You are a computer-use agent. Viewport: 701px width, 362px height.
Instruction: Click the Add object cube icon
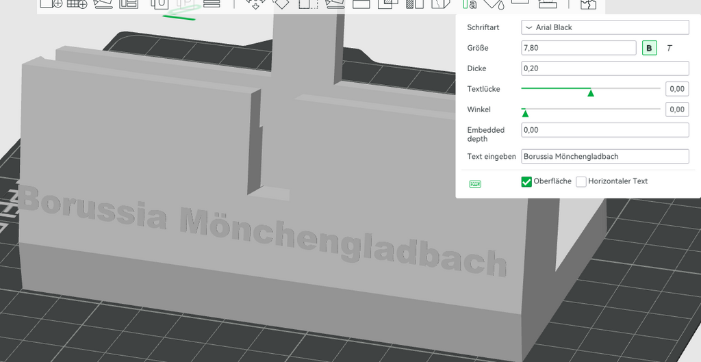(51, 3)
